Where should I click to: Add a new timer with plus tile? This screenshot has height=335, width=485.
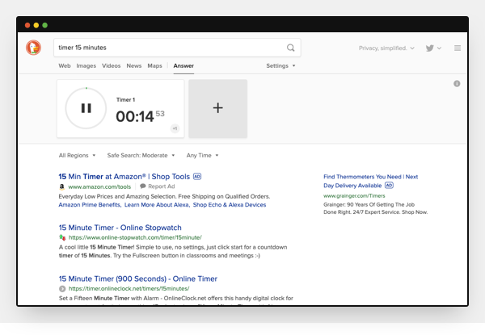point(217,108)
